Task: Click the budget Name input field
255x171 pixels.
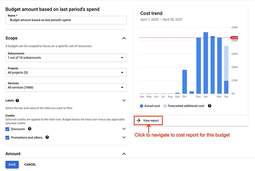Action: [x=66, y=20]
